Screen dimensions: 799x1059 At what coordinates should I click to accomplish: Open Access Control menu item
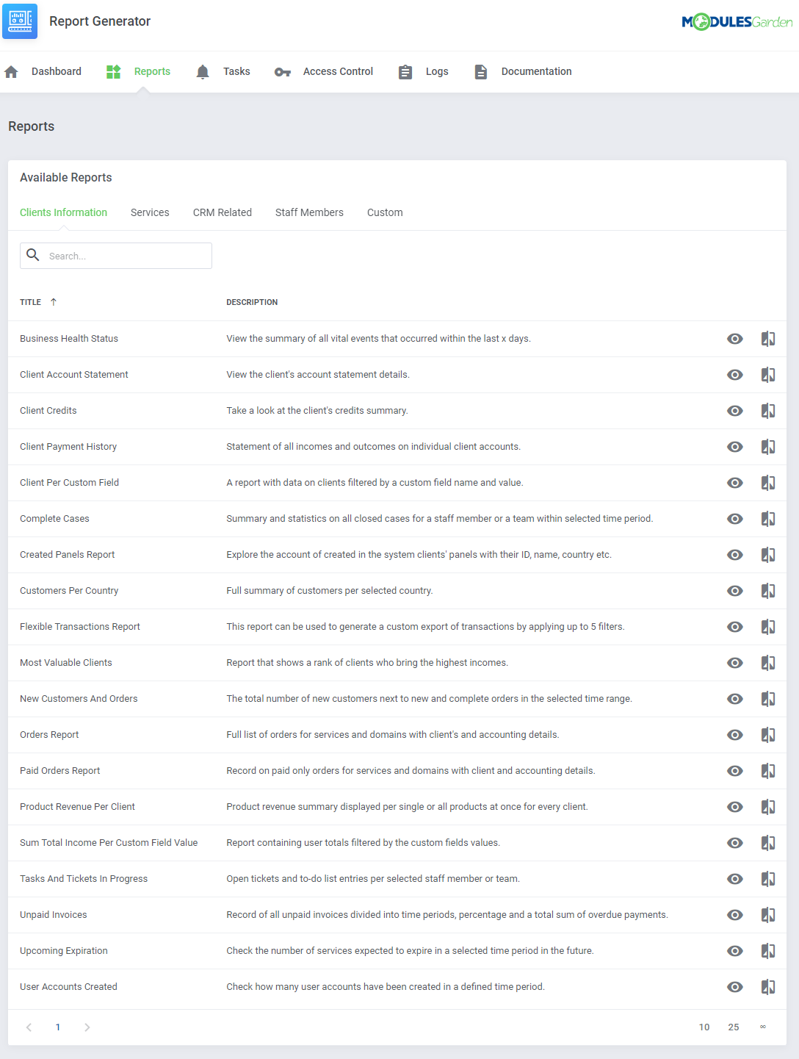tap(338, 71)
